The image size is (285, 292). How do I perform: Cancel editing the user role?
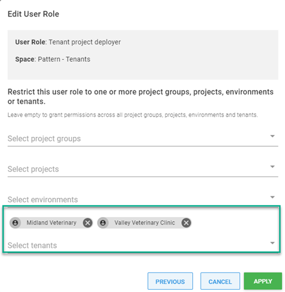(x=220, y=281)
